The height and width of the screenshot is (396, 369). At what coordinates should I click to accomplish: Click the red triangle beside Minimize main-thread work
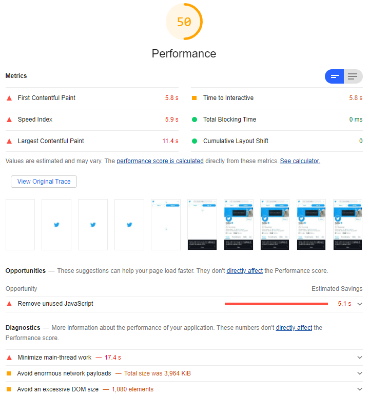point(9,358)
